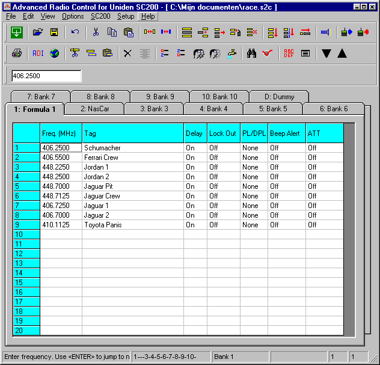Switch to the 3: Bank 3 tab
Image resolution: width=380 pixels, height=365 pixels.
(x=154, y=109)
